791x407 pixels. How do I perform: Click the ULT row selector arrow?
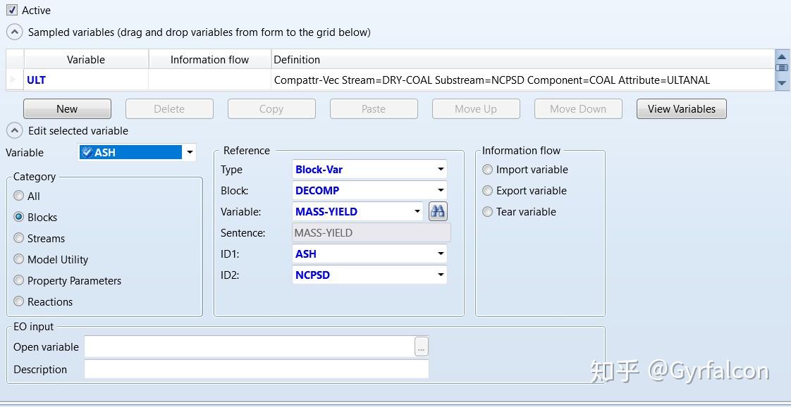15,80
